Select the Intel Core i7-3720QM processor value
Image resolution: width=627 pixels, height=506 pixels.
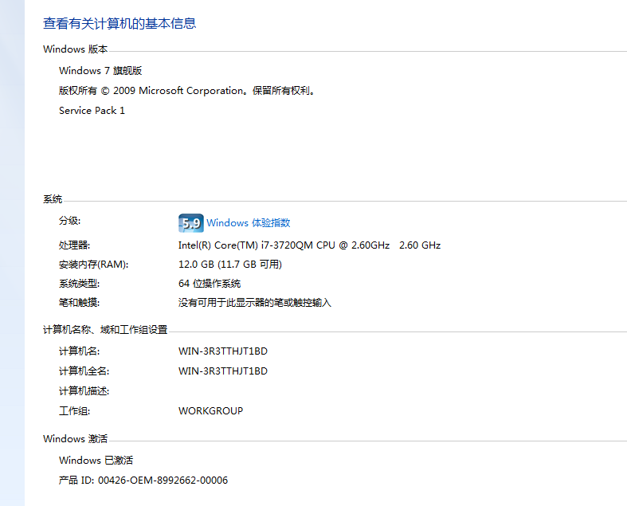(x=309, y=245)
